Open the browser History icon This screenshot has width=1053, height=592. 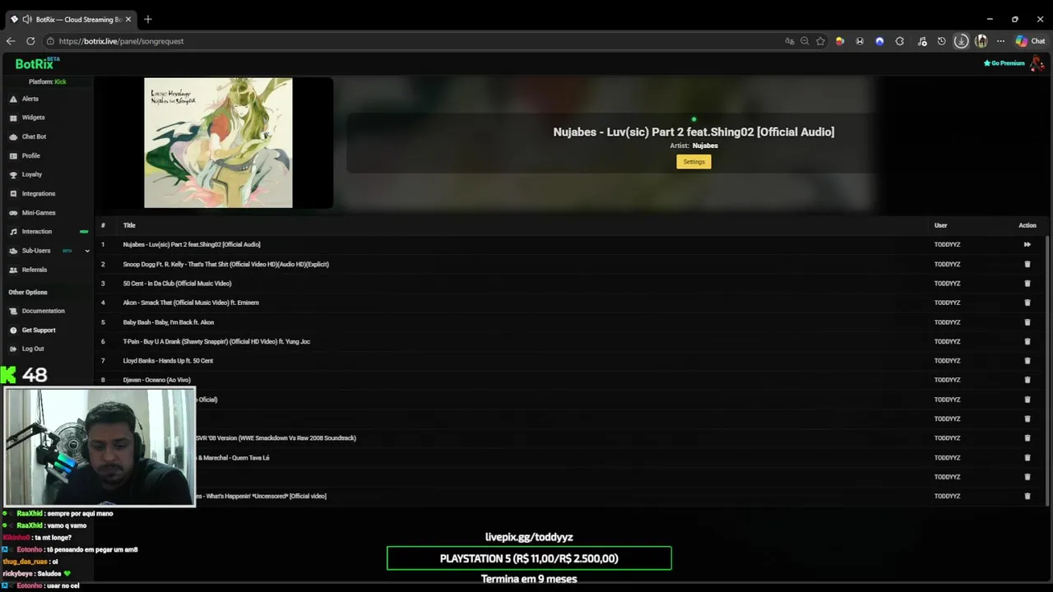click(x=942, y=41)
